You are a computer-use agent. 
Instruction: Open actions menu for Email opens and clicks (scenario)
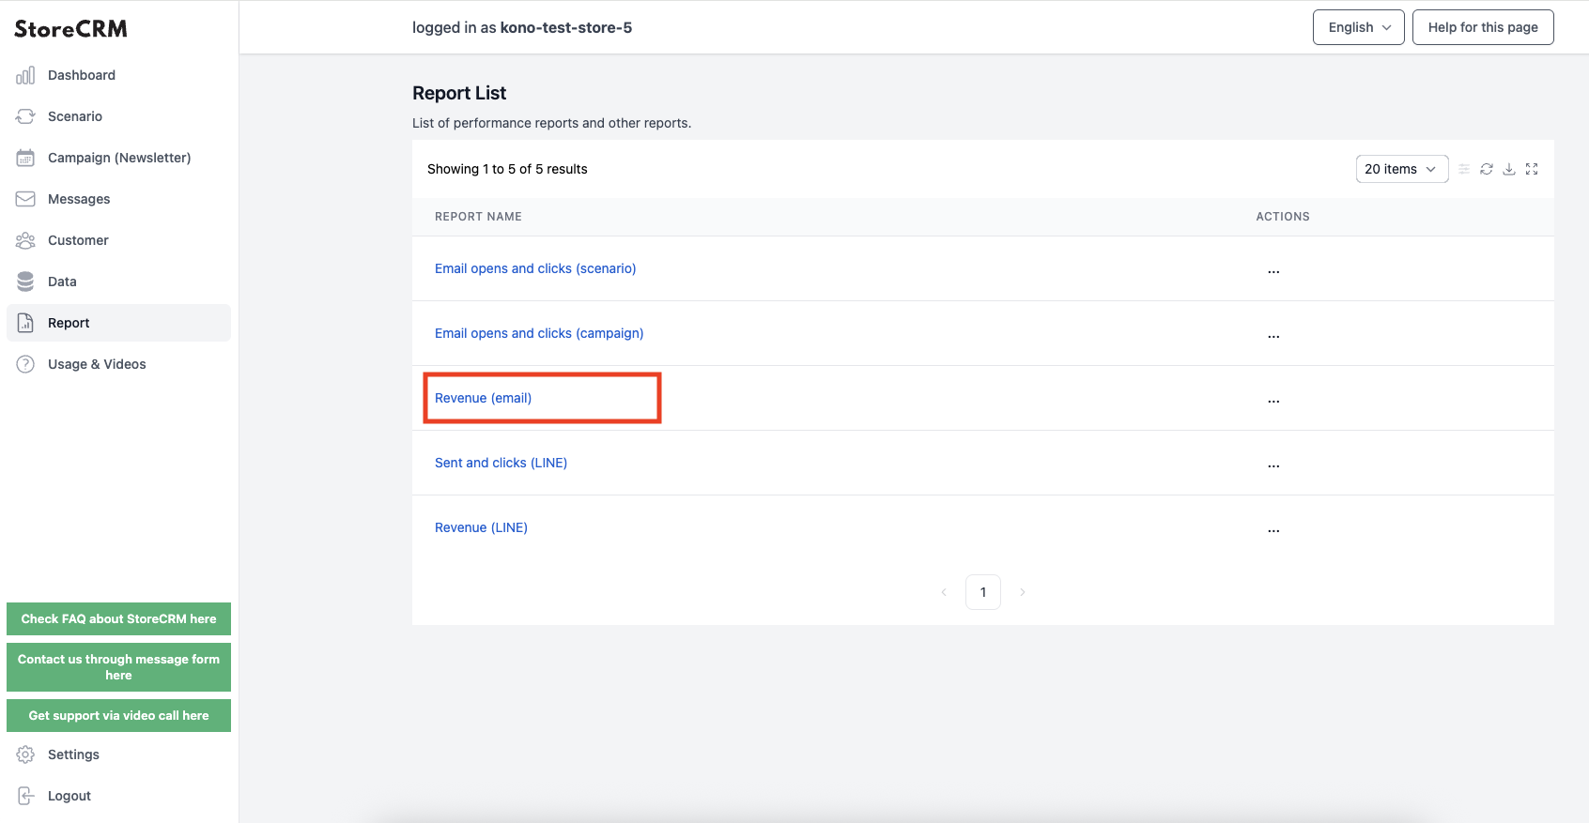1273,270
